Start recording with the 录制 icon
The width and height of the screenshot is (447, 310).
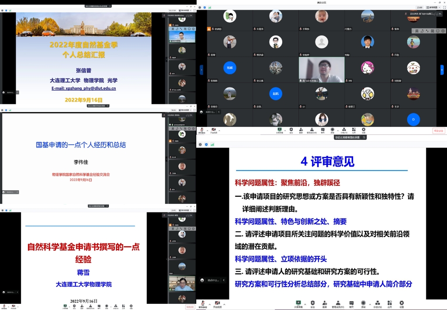(x=364, y=303)
